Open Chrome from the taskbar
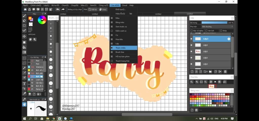 (54, 118)
